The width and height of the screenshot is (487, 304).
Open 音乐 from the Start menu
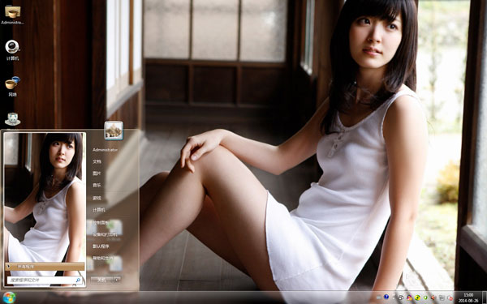[x=97, y=185]
